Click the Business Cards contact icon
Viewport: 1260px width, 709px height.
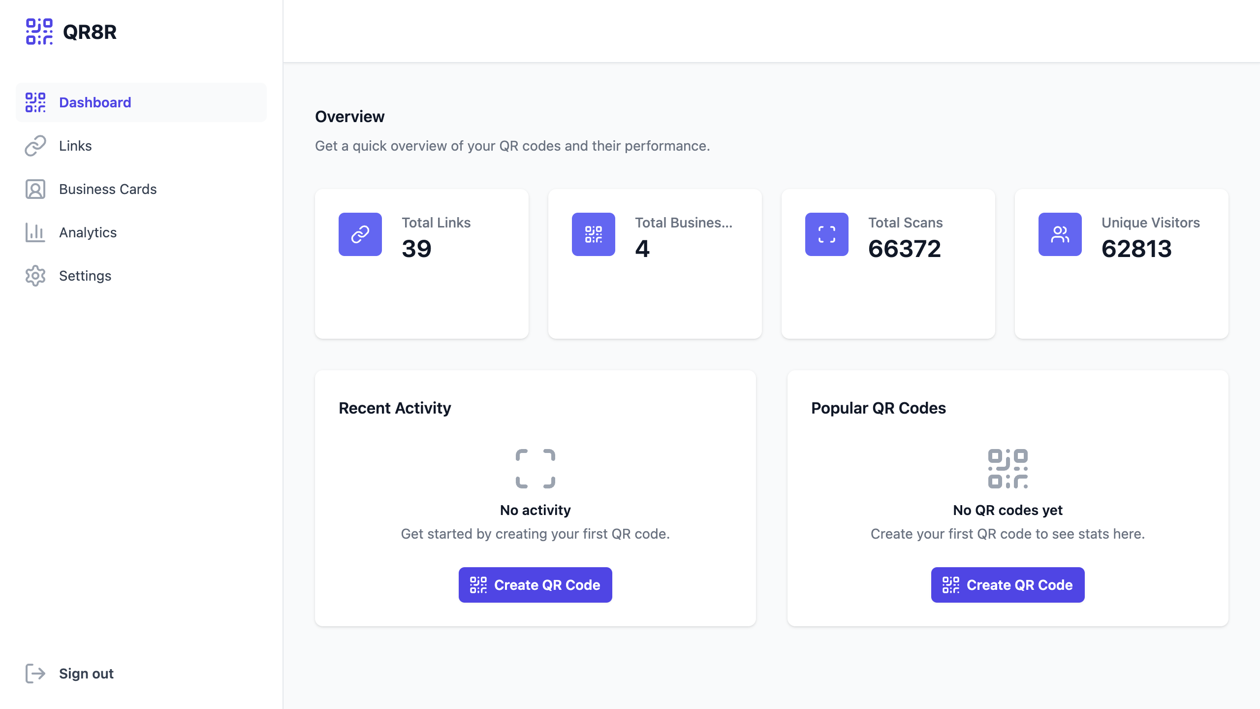point(35,189)
